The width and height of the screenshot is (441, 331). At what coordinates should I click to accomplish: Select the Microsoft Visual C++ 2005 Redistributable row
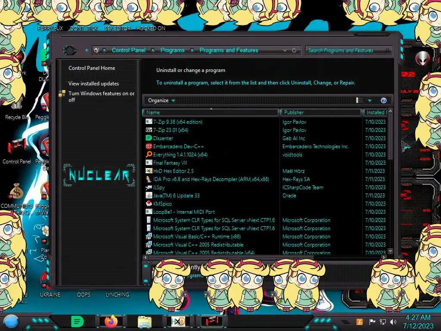[x=265, y=244]
